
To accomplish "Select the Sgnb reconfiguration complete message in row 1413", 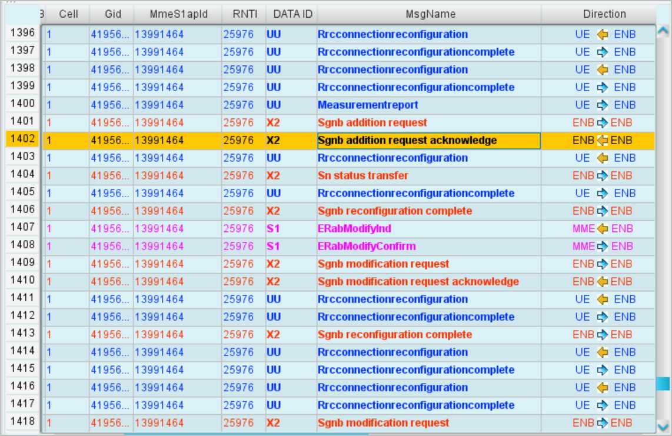I will point(394,335).
